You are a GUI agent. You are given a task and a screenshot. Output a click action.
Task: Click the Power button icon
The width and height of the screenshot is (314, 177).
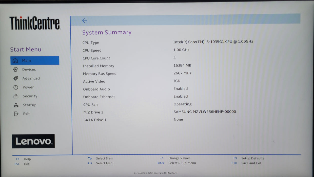[16, 87]
